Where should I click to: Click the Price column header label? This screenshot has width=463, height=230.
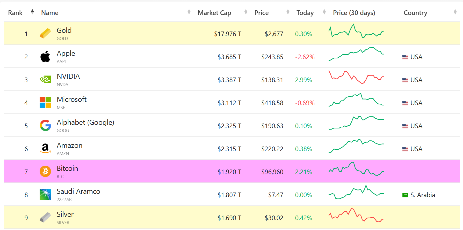tap(262, 13)
